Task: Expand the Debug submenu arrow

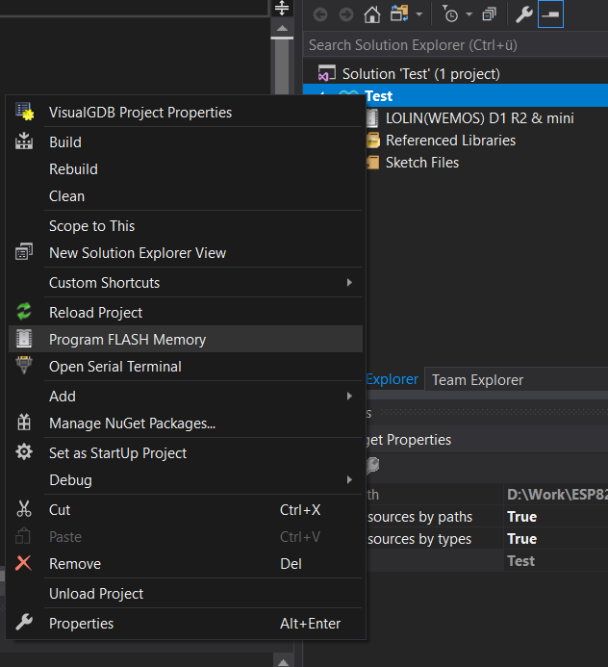Action: (x=349, y=480)
